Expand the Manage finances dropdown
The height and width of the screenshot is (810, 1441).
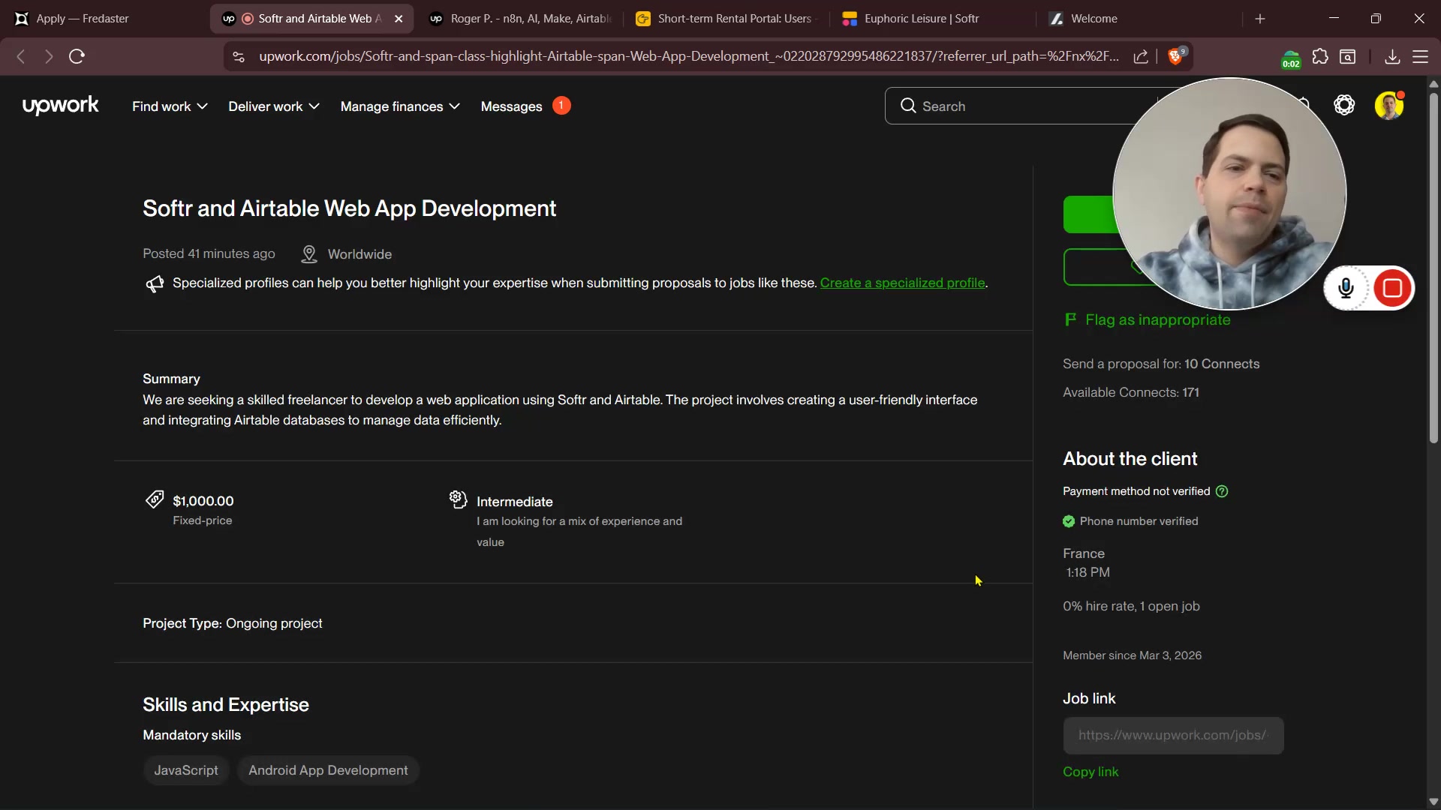coord(399,106)
